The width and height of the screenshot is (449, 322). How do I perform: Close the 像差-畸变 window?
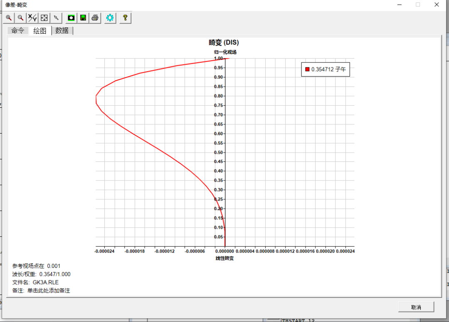437,5
